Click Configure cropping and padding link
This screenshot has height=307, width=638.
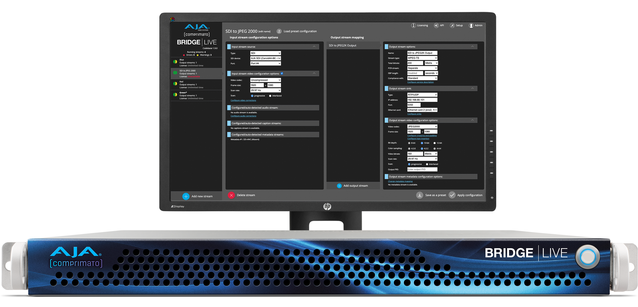[422, 136]
